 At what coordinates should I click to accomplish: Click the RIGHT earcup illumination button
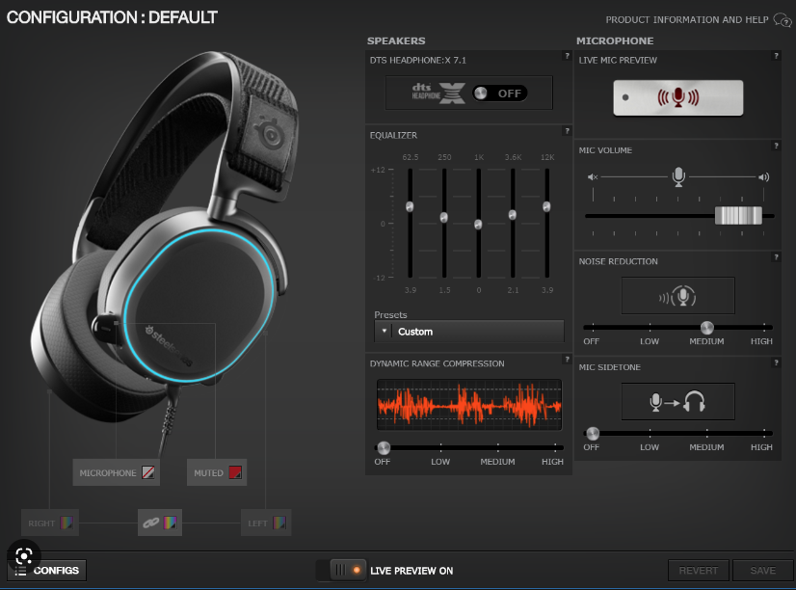(x=50, y=523)
